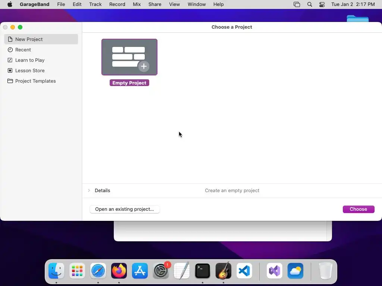Launch Firefox from the Dock
This screenshot has height=286, width=382.
(x=119, y=271)
